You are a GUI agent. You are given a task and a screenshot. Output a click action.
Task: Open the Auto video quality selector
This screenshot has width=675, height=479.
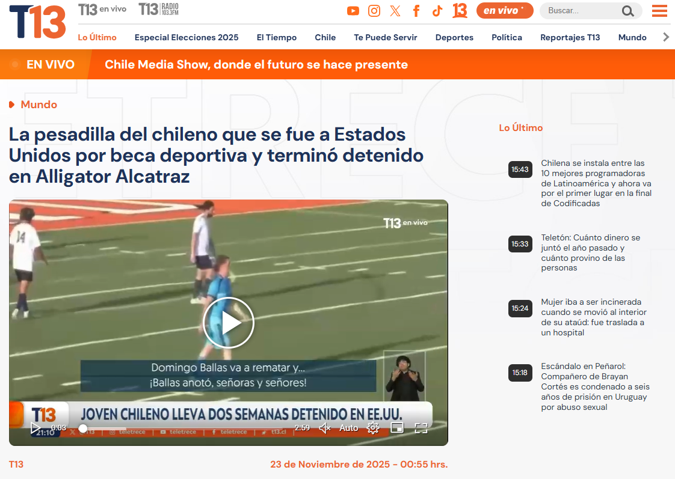[x=349, y=428]
